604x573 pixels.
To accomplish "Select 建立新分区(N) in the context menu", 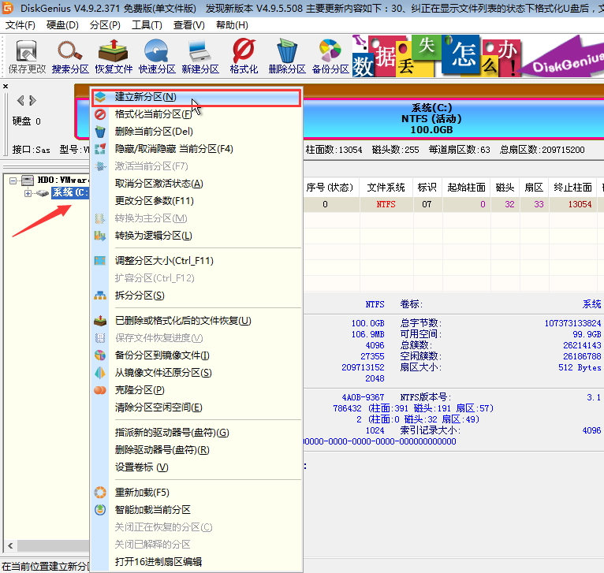I will pos(145,97).
